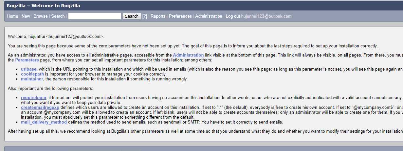This screenshot has height=151, width=403.
Task: Open the cookiepath parameter link
Action: pos(32,74)
